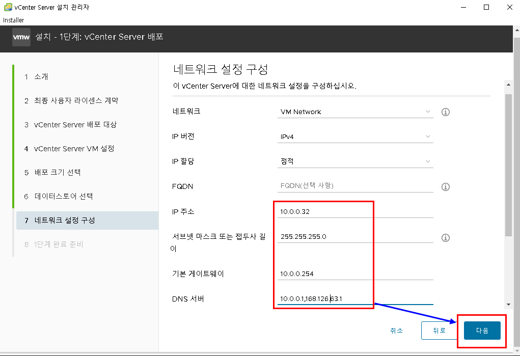This screenshot has height=356, width=520.
Task: Click the 다음 button
Action: coord(482,331)
